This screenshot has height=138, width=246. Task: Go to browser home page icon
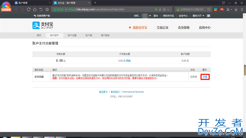(35, 10)
